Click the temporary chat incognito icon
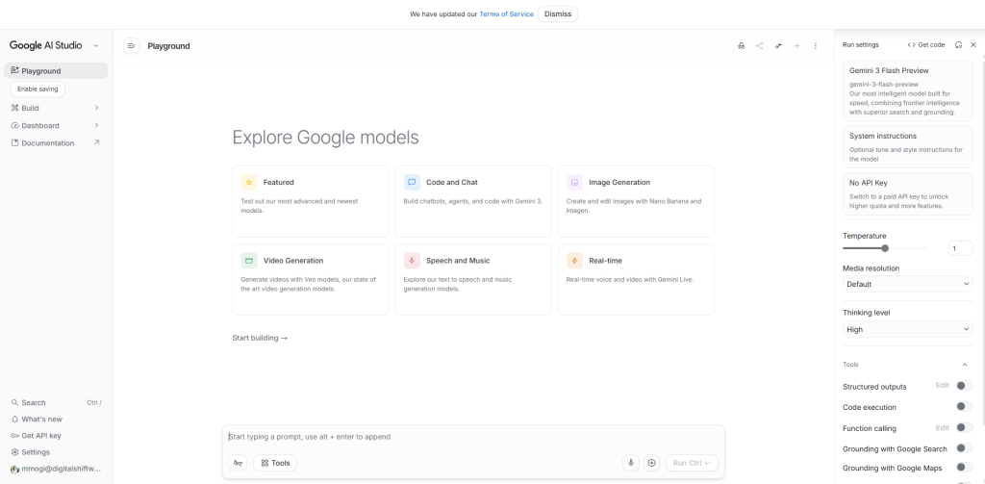 tap(741, 46)
